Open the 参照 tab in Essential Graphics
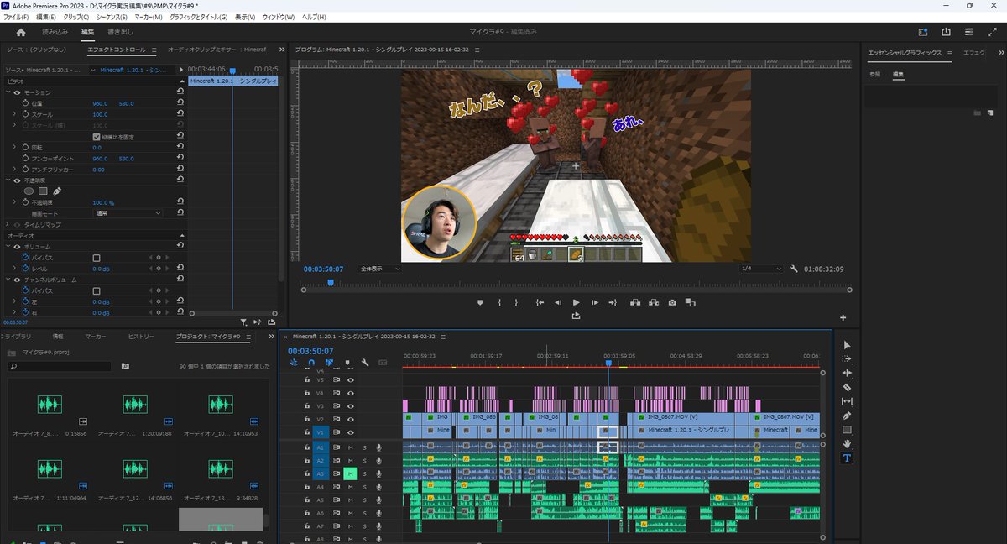The height and width of the screenshot is (544, 1007). click(x=875, y=75)
